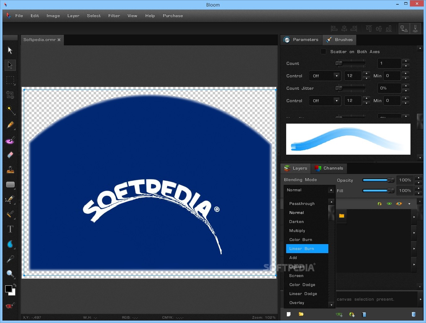426x323 pixels.
Task: Select the Magic Wand tool
Action: 10,110
